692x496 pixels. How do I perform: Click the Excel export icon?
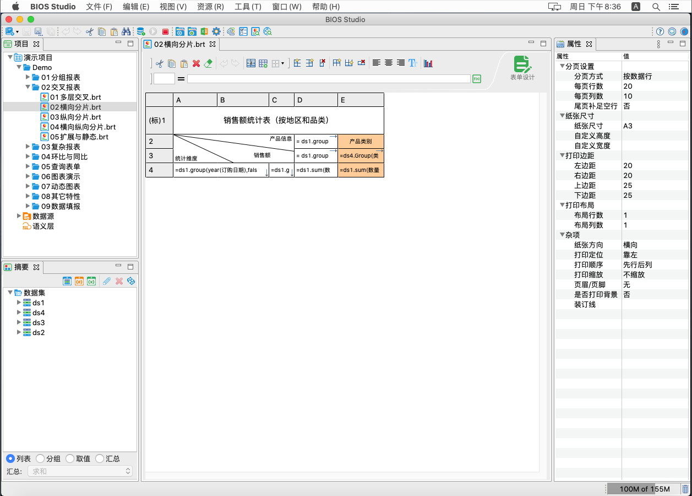pyautogui.click(x=204, y=32)
